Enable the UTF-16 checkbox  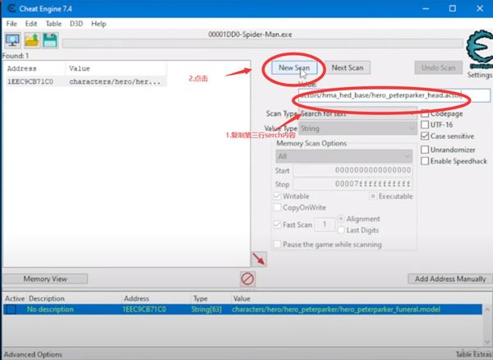(x=425, y=124)
